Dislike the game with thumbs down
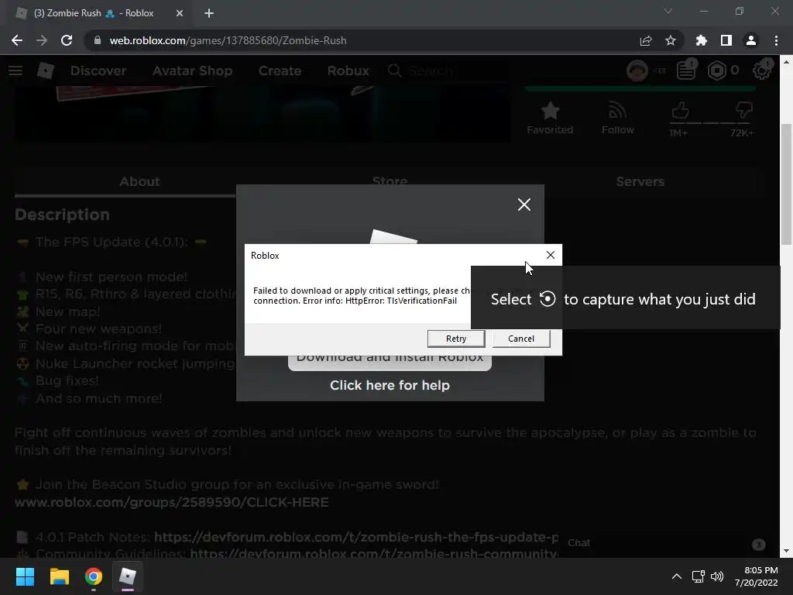793x595 pixels. (743, 112)
